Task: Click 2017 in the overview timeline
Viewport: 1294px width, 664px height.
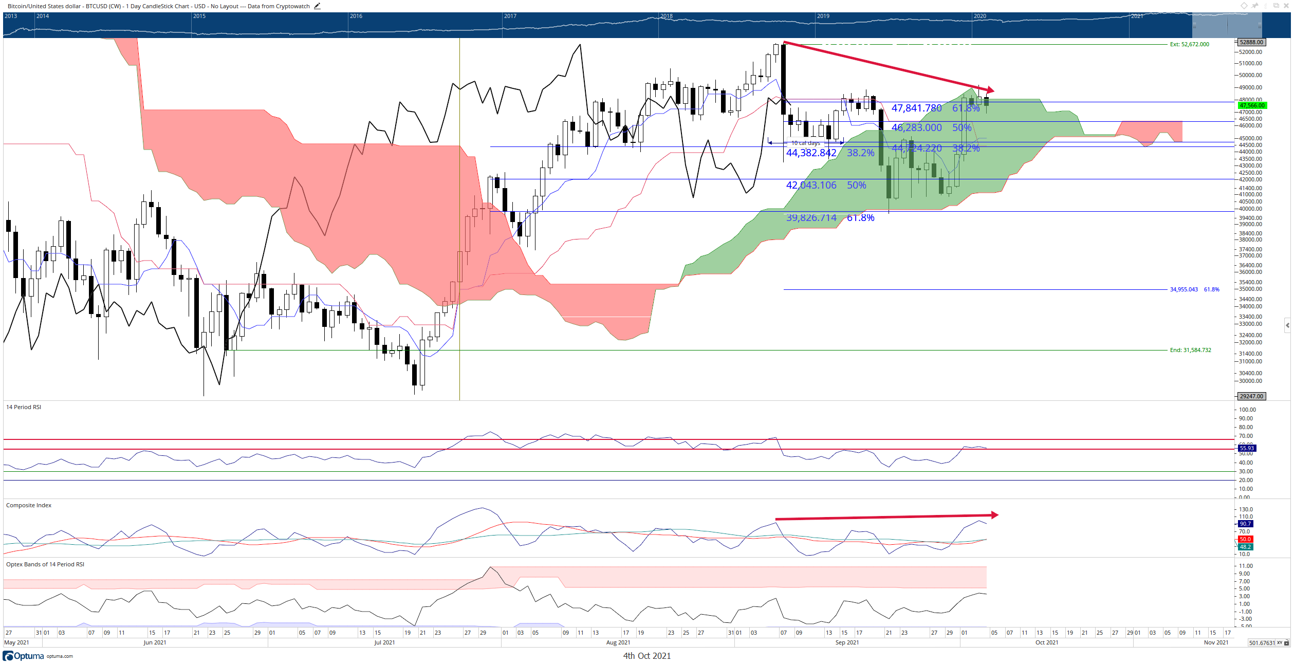Action: click(510, 16)
